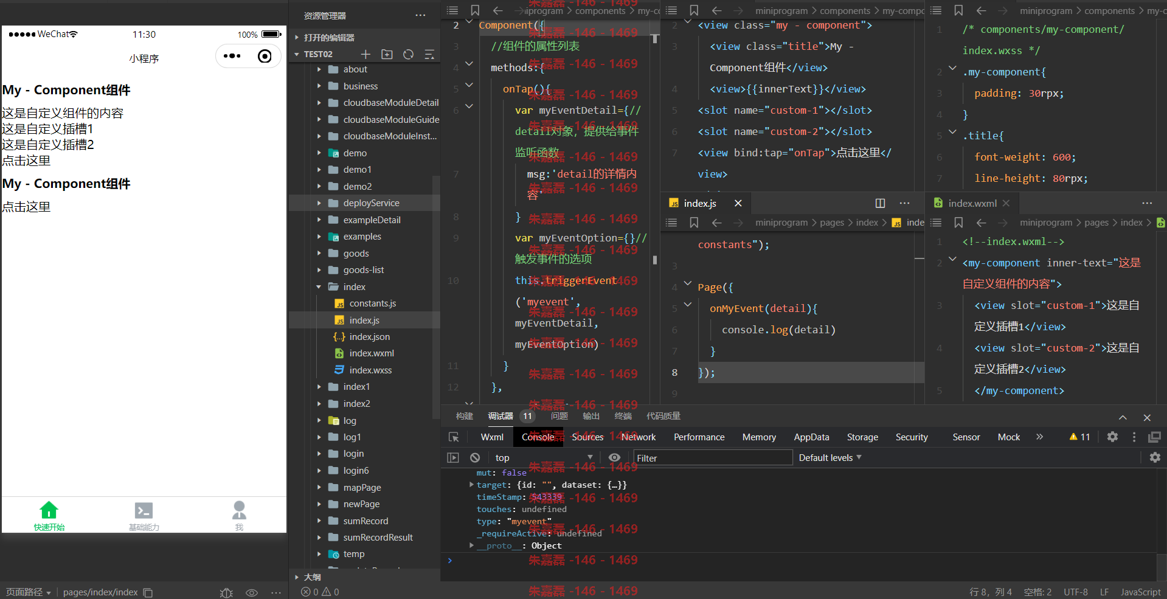Click the simulator capsule menu dots
The height and width of the screenshot is (599, 1167).
[x=232, y=56]
